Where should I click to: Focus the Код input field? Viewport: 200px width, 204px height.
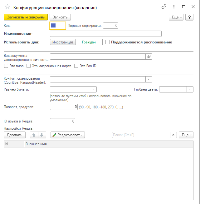pyautogui.click(x=58, y=26)
